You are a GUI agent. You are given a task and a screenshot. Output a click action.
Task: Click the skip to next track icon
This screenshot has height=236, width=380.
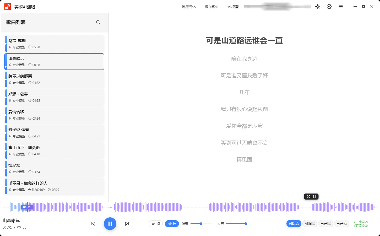click(127, 224)
